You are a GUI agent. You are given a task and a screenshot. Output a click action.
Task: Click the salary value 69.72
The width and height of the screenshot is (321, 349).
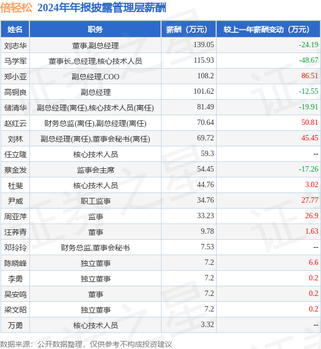coord(205,138)
